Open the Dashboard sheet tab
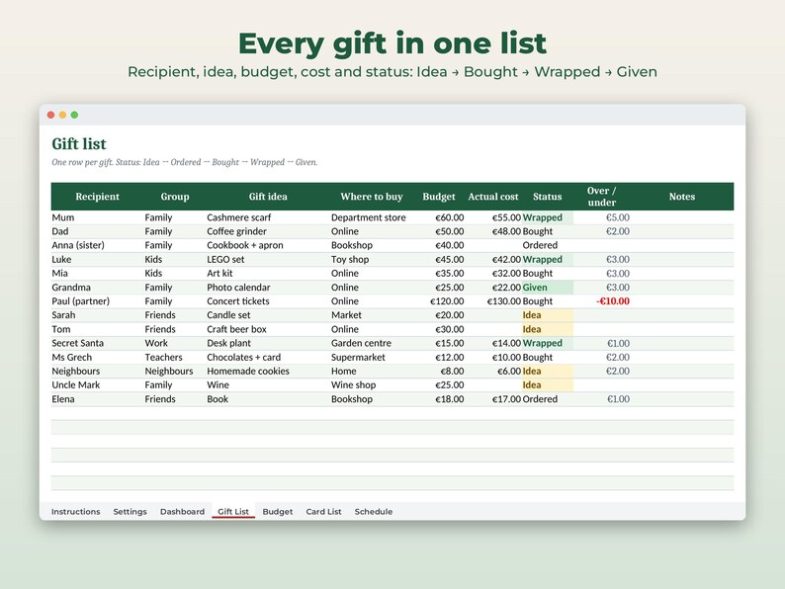 [x=182, y=512]
